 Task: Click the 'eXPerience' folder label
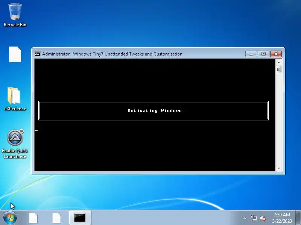point(15,109)
